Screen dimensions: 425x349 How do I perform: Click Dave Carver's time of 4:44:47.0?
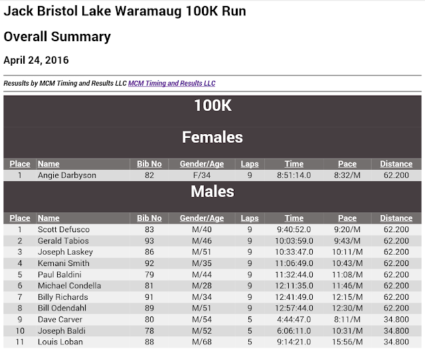pyautogui.click(x=294, y=320)
